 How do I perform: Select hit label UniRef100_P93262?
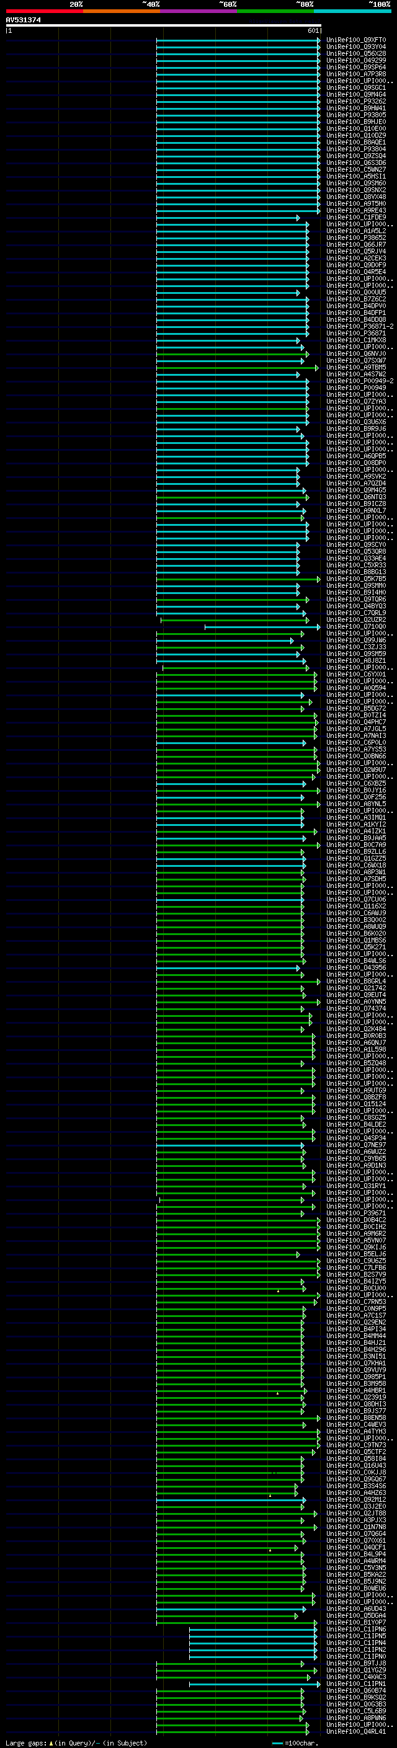click(x=355, y=101)
